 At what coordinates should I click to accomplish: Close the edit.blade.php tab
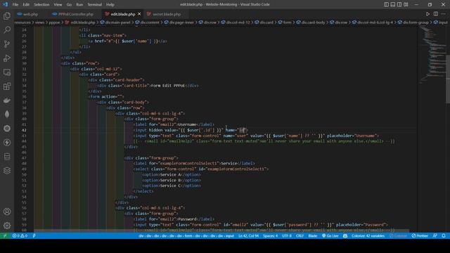pyautogui.click(x=139, y=14)
